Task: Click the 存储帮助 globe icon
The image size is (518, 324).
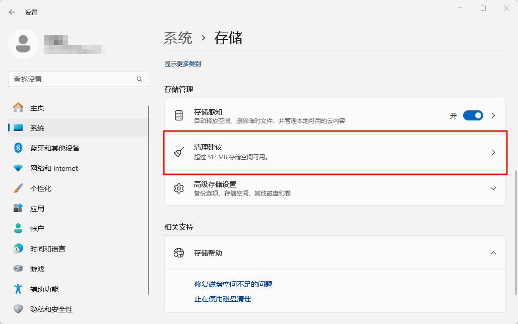Action: [x=179, y=253]
